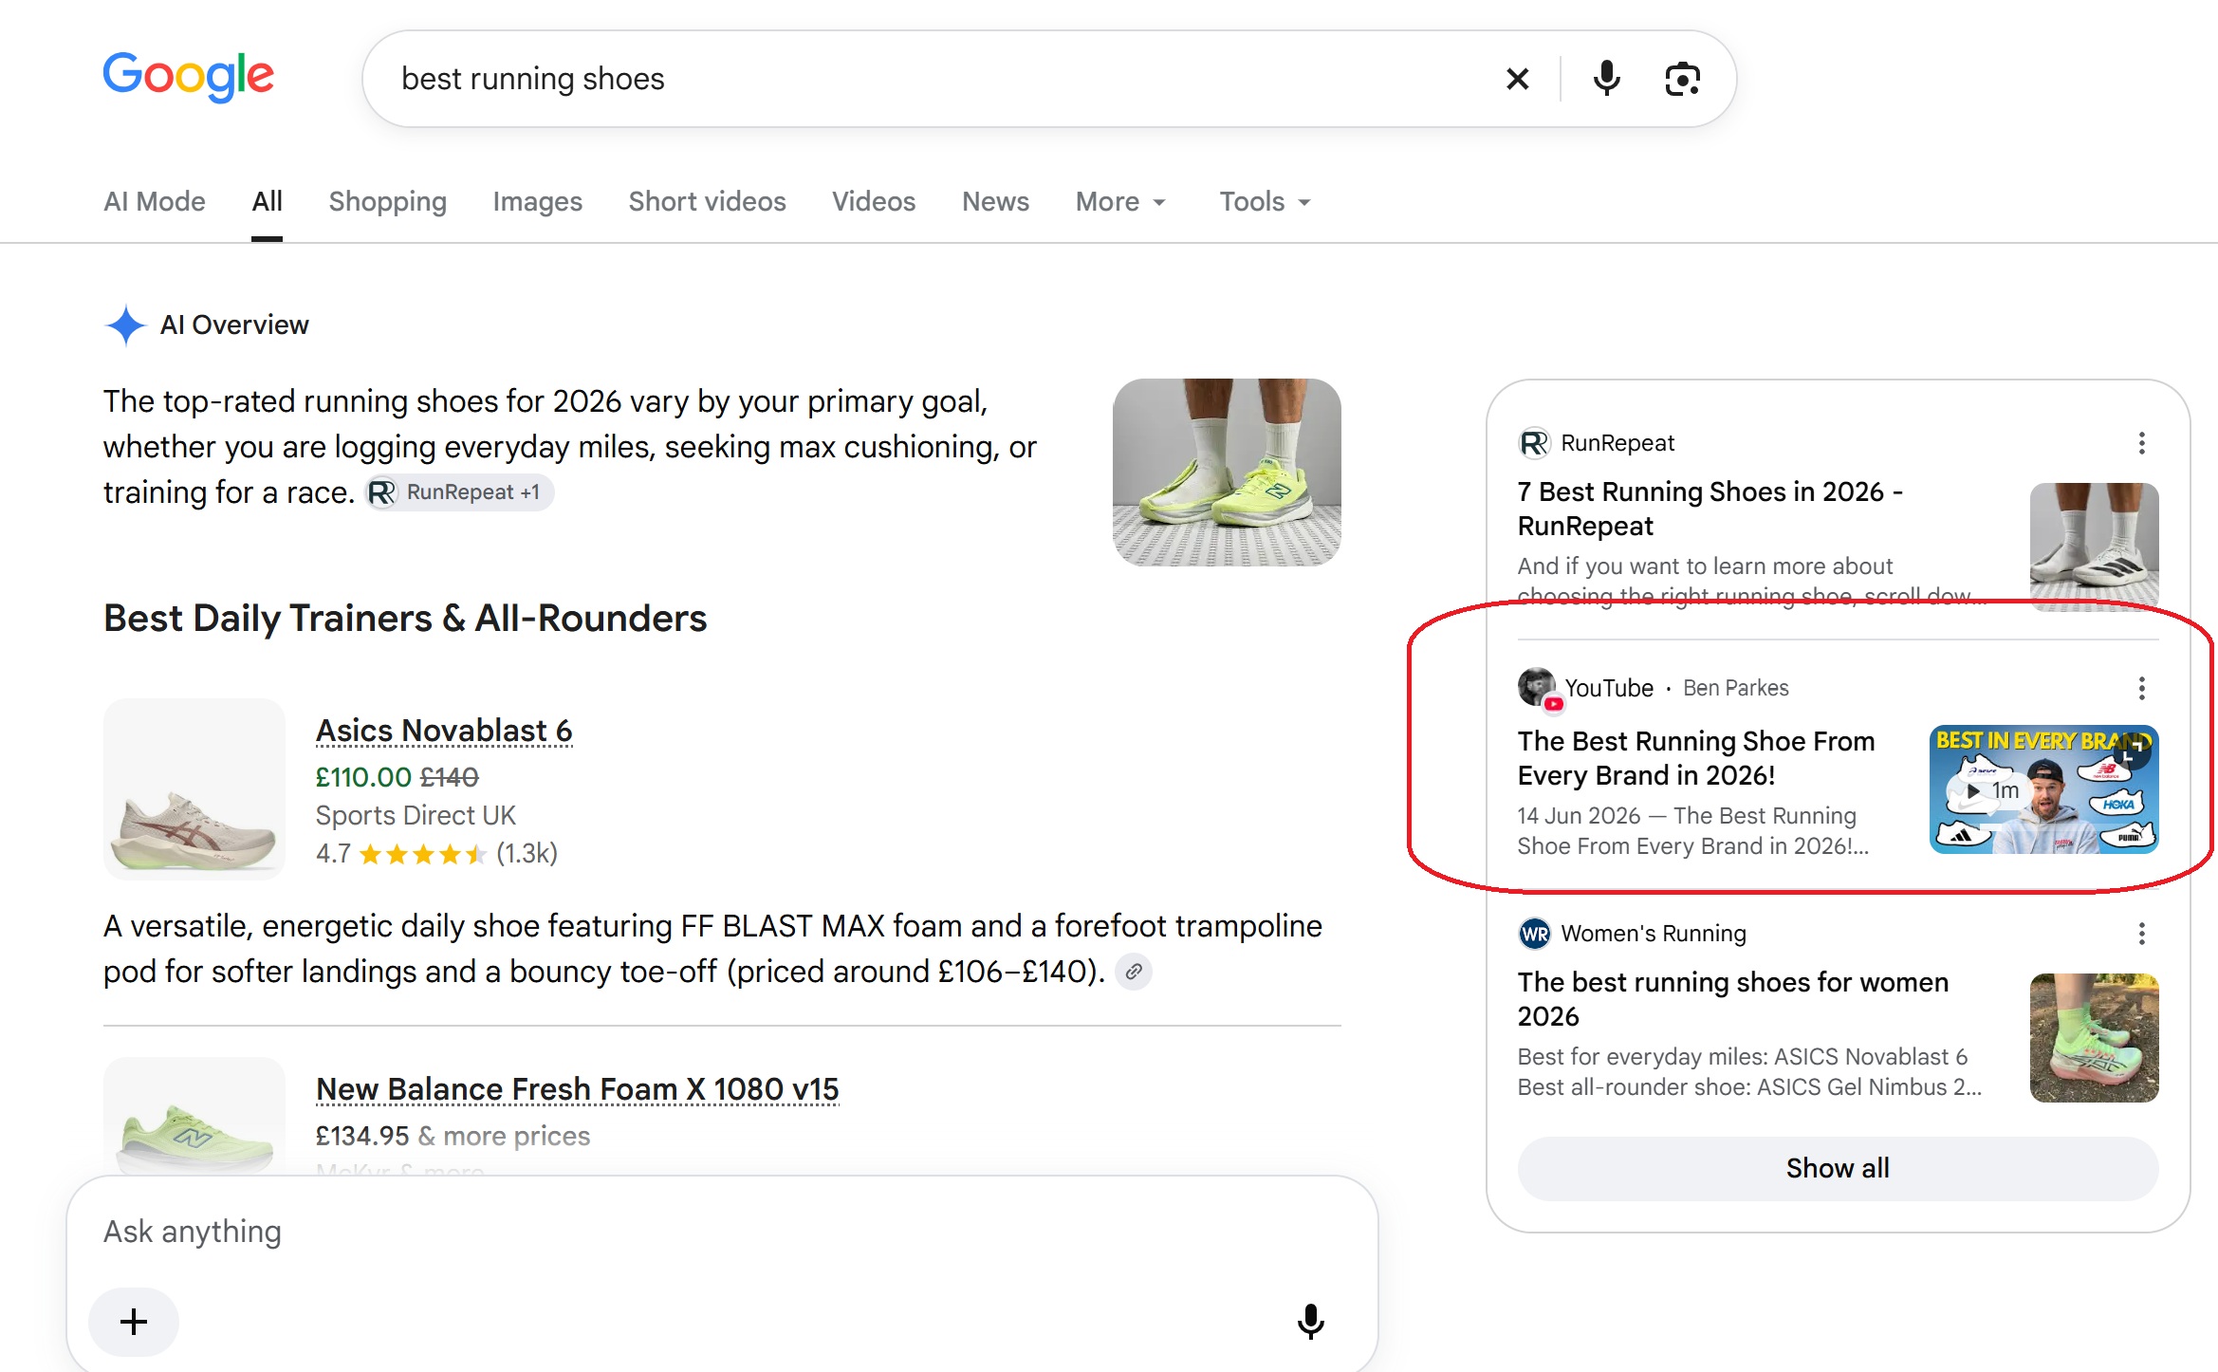Click Show all sources button
The height and width of the screenshot is (1372, 2218).
(x=1838, y=1168)
